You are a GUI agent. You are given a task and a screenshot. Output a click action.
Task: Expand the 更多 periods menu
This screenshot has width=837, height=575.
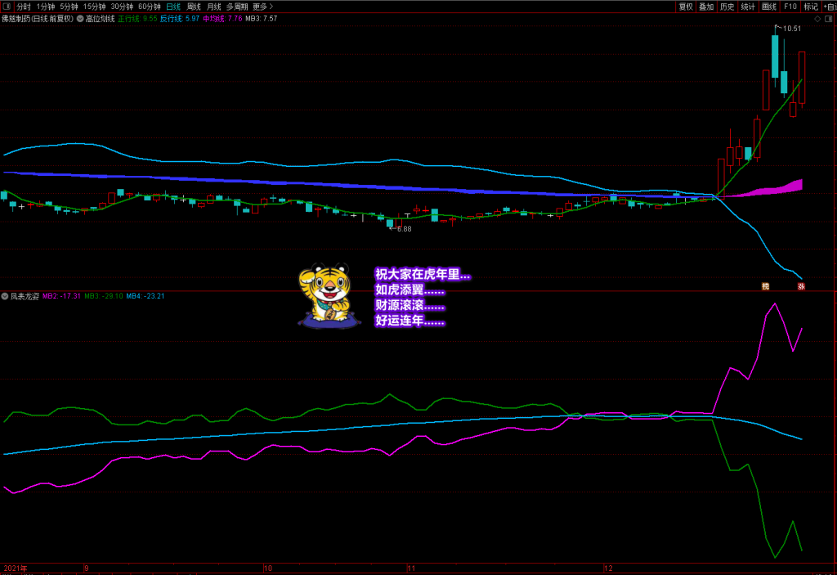[x=262, y=7]
